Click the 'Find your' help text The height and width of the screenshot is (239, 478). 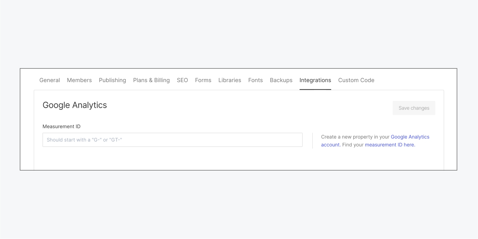[353, 145]
